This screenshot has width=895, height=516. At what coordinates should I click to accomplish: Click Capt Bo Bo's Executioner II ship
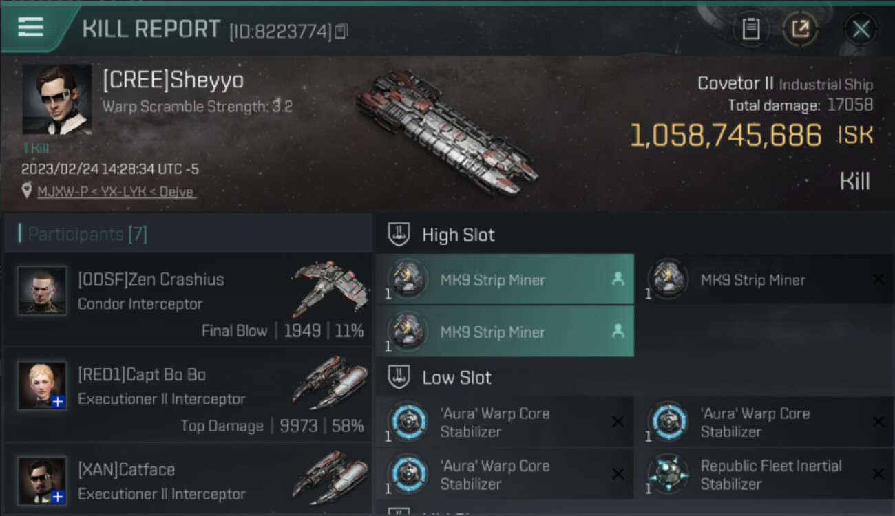pyautogui.click(x=329, y=383)
